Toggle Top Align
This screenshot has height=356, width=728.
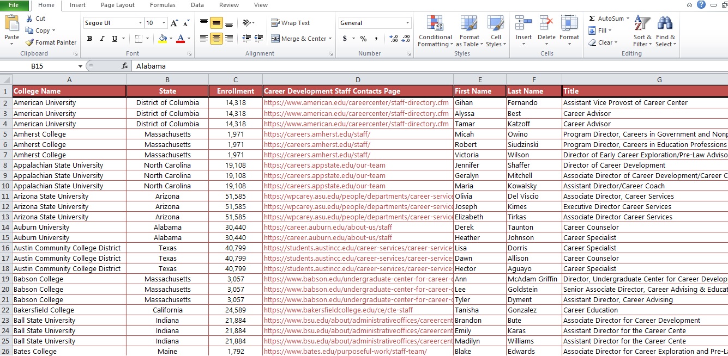204,23
